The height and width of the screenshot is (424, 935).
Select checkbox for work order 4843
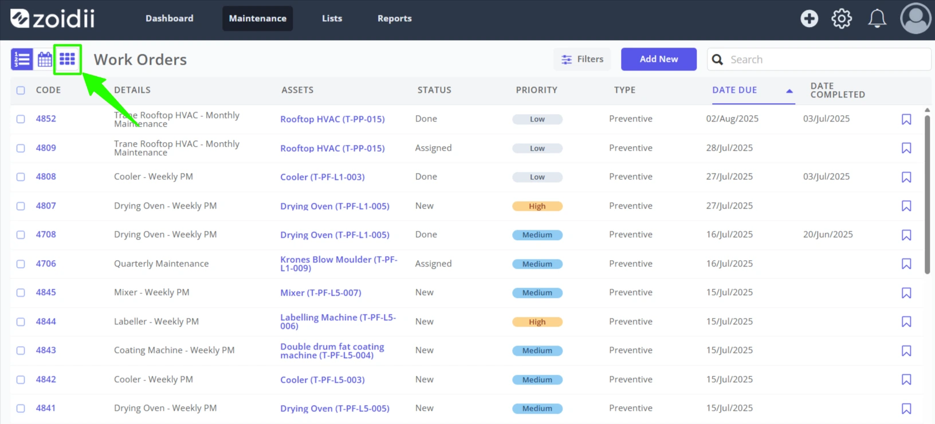pos(21,350)
